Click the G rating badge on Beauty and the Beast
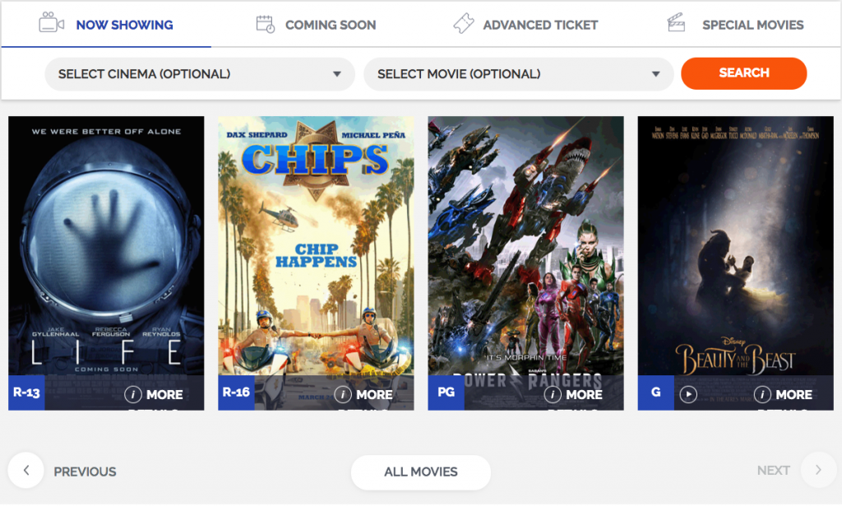The height and width of the screenshot is (507, 842). 656,393
